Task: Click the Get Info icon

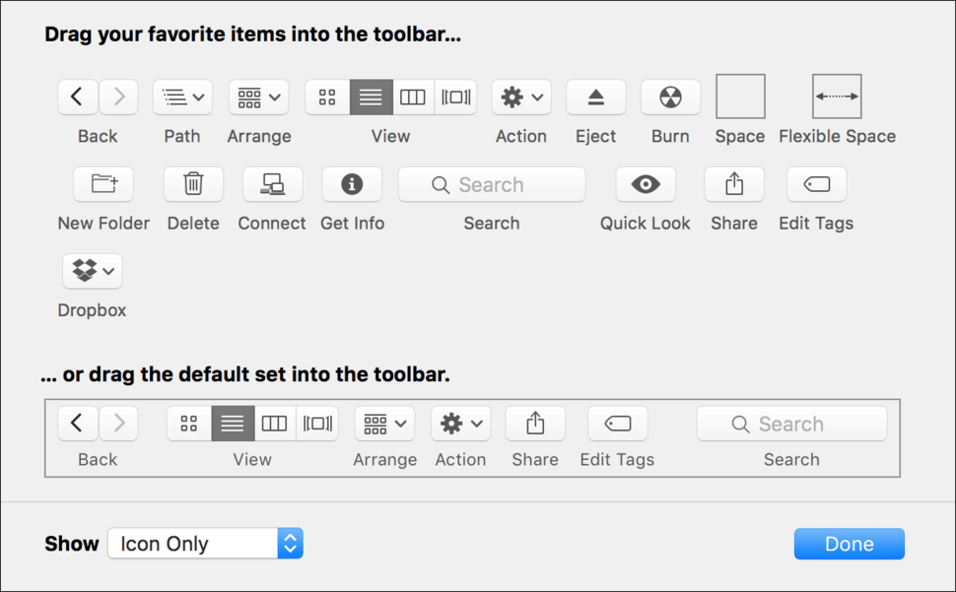Action: [x=352, y=184]
